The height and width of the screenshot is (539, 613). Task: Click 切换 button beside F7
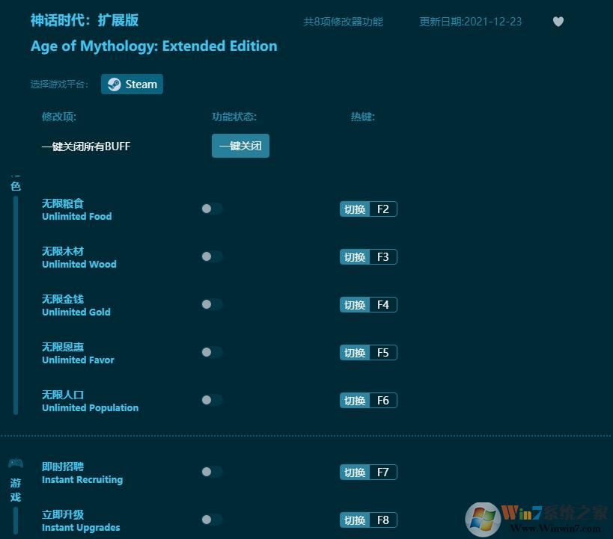(x=355, y=472)
